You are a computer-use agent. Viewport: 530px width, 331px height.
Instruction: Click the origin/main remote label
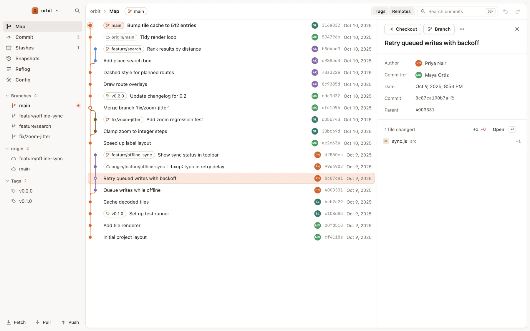pos(120,37)
